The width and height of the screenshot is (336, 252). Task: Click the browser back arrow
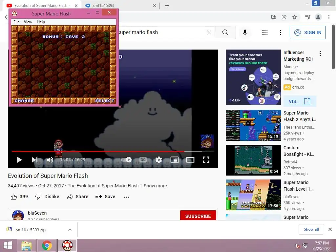point(7,17)
